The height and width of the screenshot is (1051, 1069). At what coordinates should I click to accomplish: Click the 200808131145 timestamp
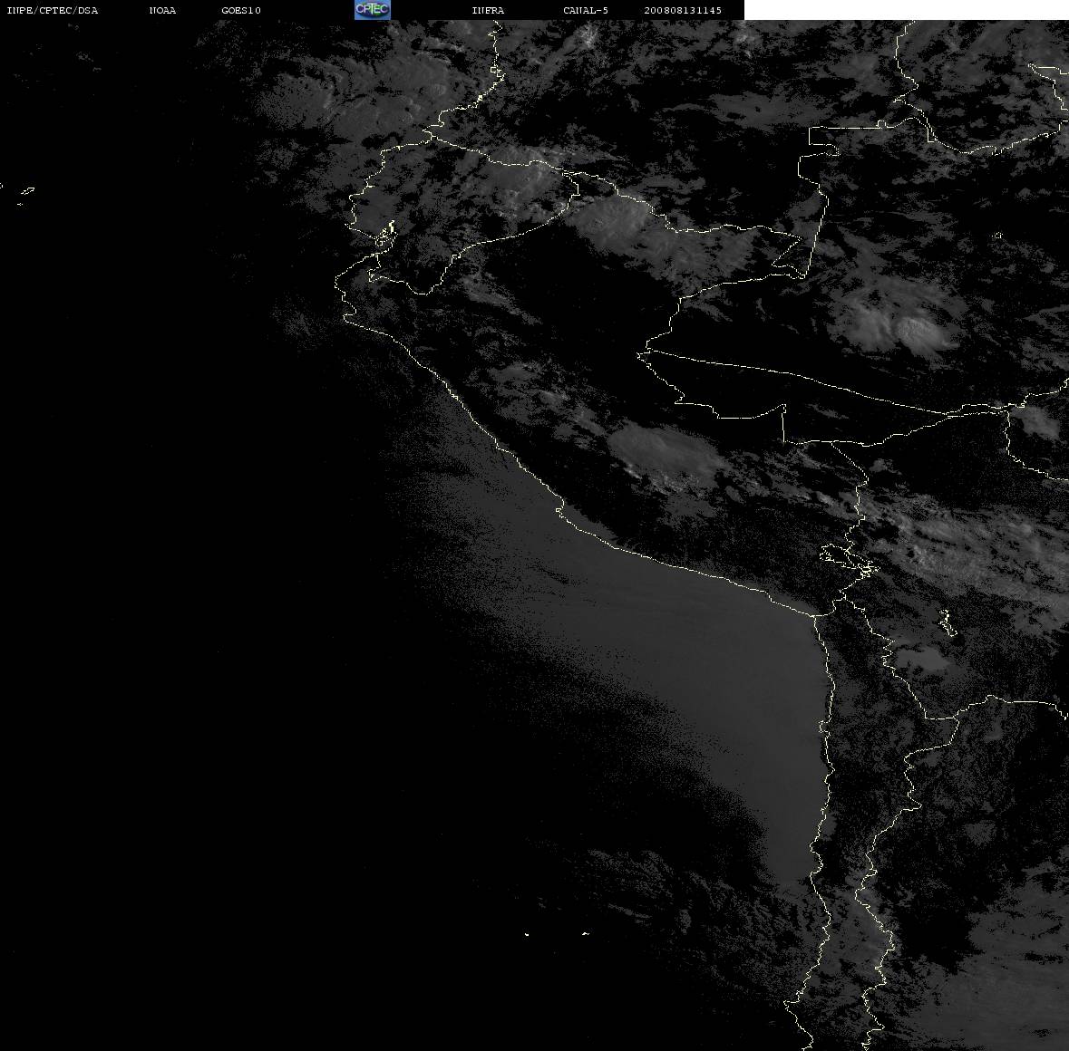[683, 10]
